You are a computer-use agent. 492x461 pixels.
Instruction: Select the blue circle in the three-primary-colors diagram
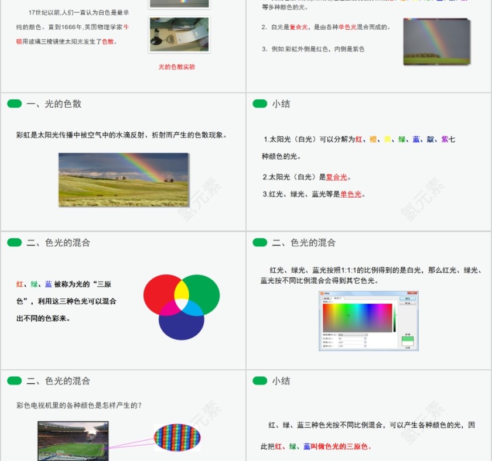click(182, 329)
